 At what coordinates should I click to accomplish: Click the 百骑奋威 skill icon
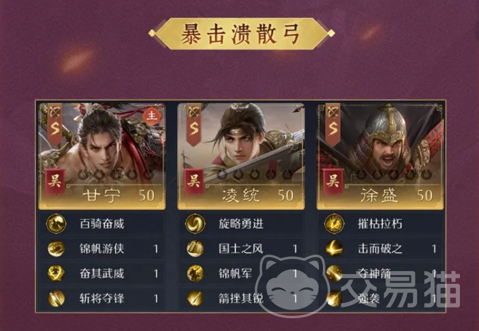pyautogui.click(x=56, y=224)
